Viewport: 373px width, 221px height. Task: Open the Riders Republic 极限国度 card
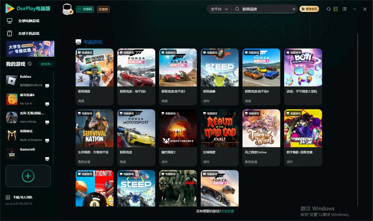click(94, 77)
